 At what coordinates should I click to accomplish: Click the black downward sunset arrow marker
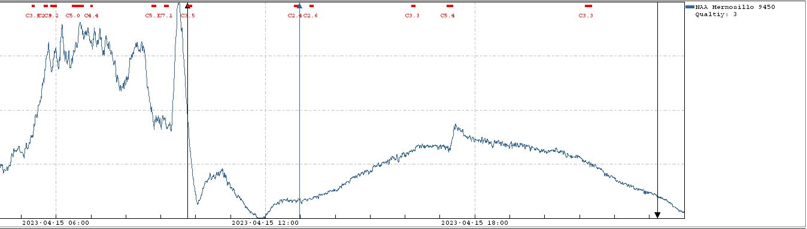pos(657,215)
